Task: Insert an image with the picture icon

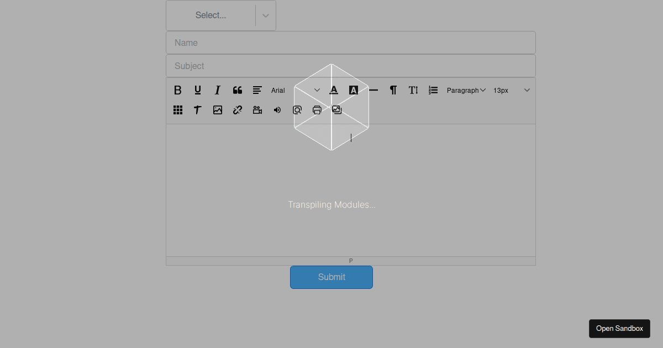Action: click(218, 110)
